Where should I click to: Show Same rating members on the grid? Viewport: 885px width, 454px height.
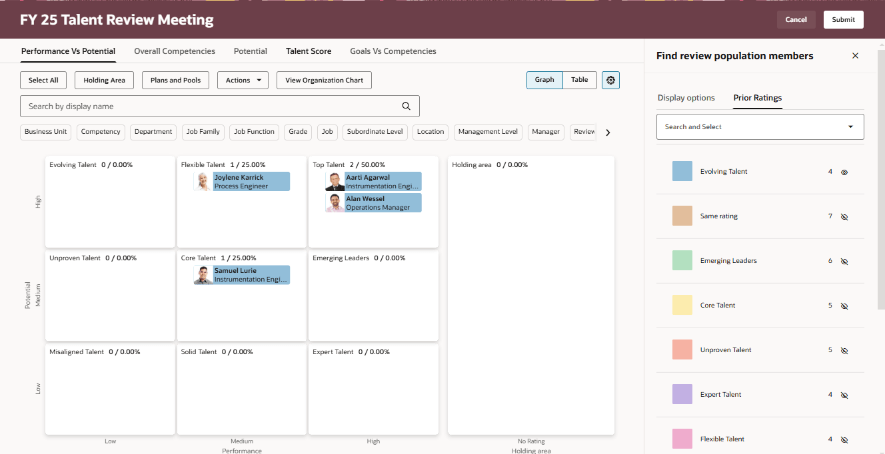click(x=844, y=216)
